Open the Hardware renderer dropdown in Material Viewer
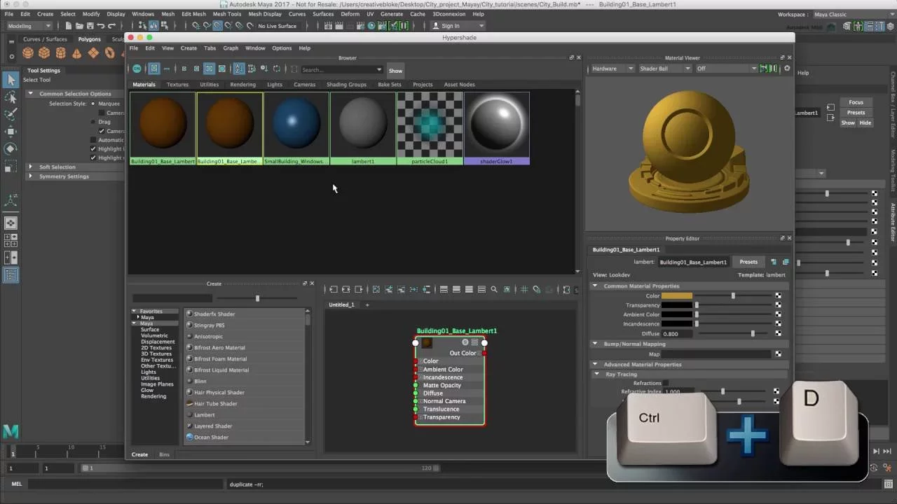Screen dimensions: 897x504 pyautogui.click(x=612, y=69)
